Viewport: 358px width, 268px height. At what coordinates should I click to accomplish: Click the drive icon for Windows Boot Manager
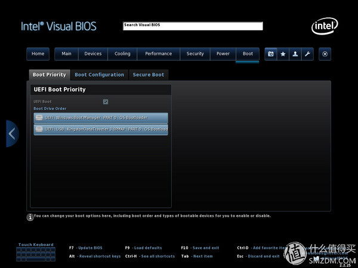39,117
